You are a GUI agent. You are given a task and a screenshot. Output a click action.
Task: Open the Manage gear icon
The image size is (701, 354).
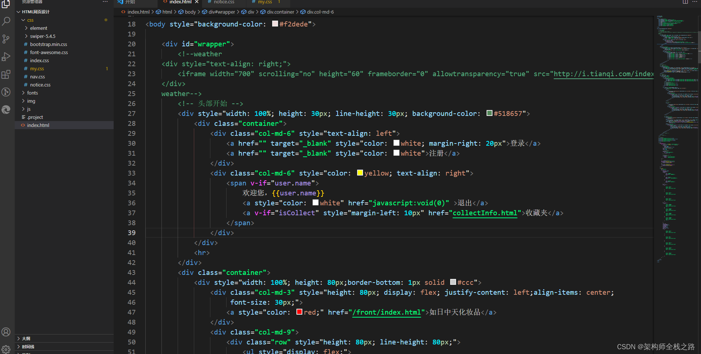[x=6, y=349]
